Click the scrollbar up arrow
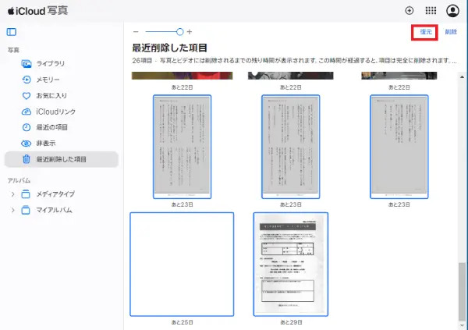This screenshot has height=330, width=468. point(462,77)
